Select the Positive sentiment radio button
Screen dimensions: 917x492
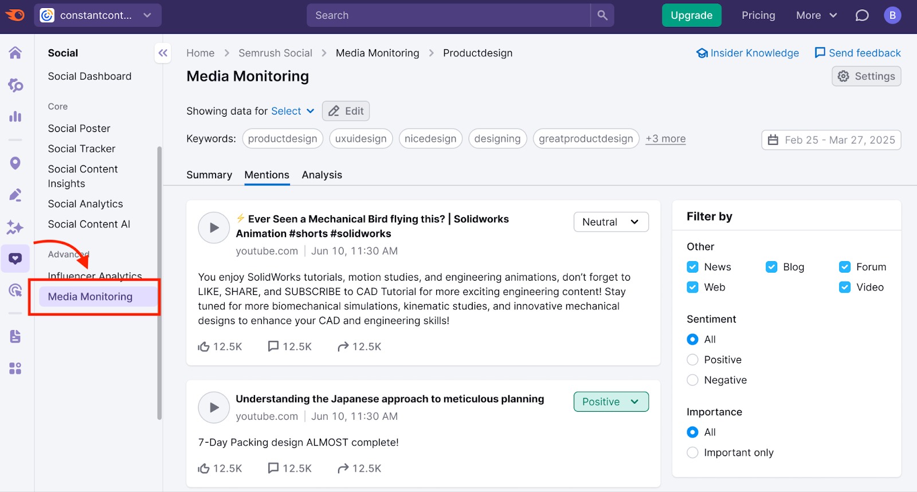[692, 360]
